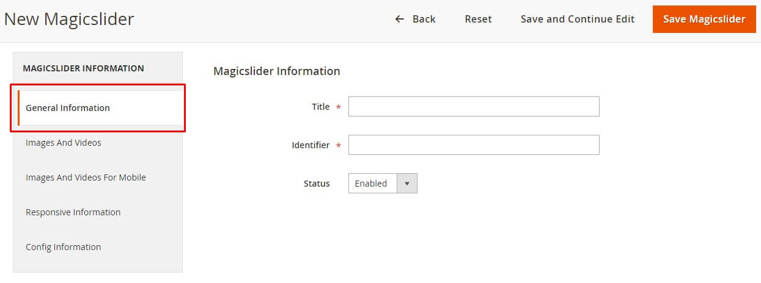Open the Responsive Information tab
761x283 pixels.
coord(73,212)
